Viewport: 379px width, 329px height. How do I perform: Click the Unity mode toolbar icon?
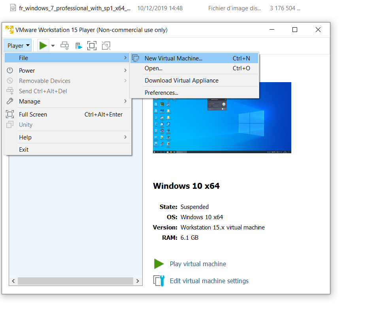pos(106,45)
